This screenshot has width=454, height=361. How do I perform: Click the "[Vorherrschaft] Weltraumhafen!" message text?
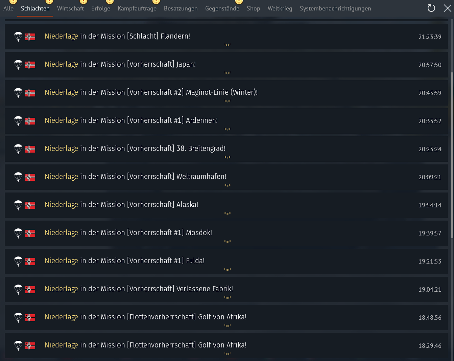click(177, 177)
